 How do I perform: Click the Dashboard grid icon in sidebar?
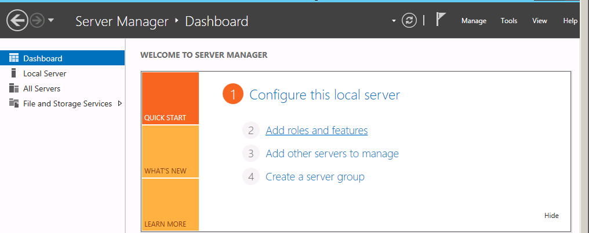point(14,58)
